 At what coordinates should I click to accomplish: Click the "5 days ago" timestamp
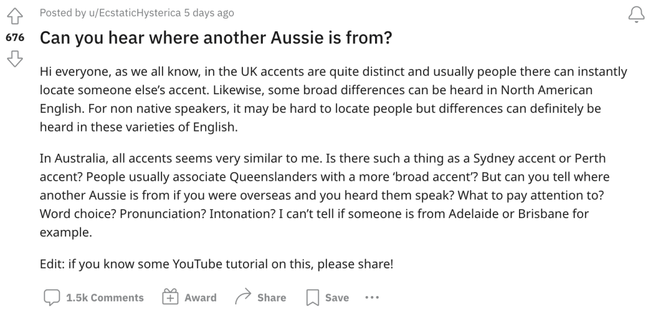(209, 13)
